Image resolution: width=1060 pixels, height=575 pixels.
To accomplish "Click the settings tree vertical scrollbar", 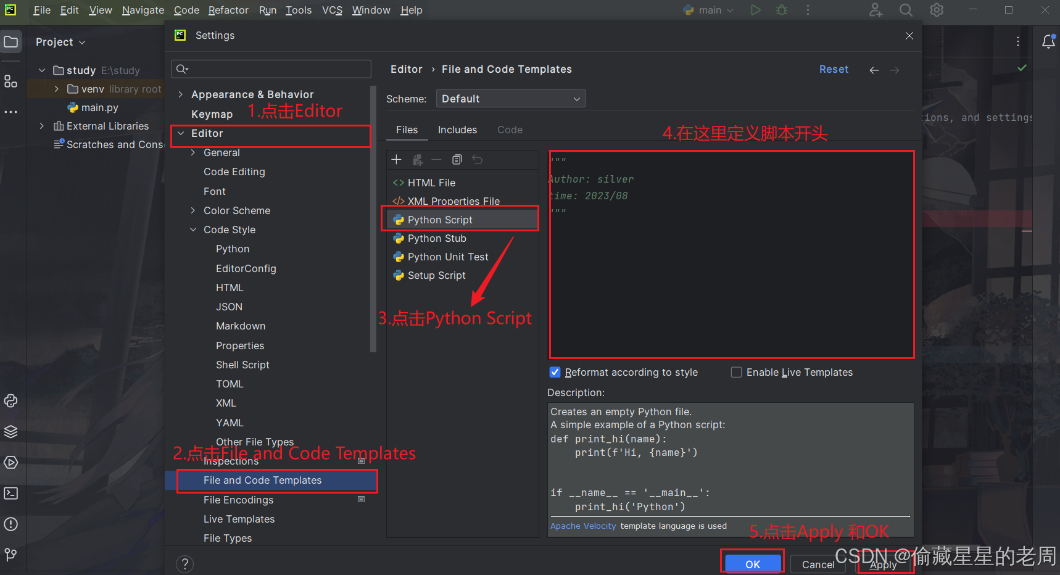I will [373, 219].
